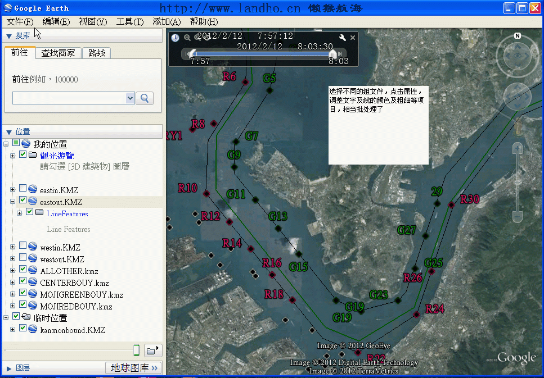Toggle the 我的位置 checkbox
The image size is (544, 378).
pos(16,143)
